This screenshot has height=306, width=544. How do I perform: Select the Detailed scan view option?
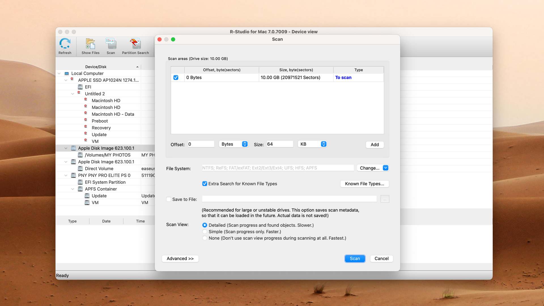tap(205, 225)
